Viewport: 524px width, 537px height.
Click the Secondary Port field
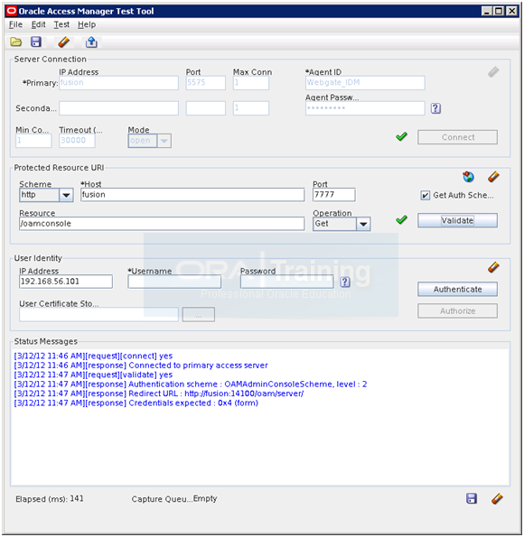tap(206, 108)
